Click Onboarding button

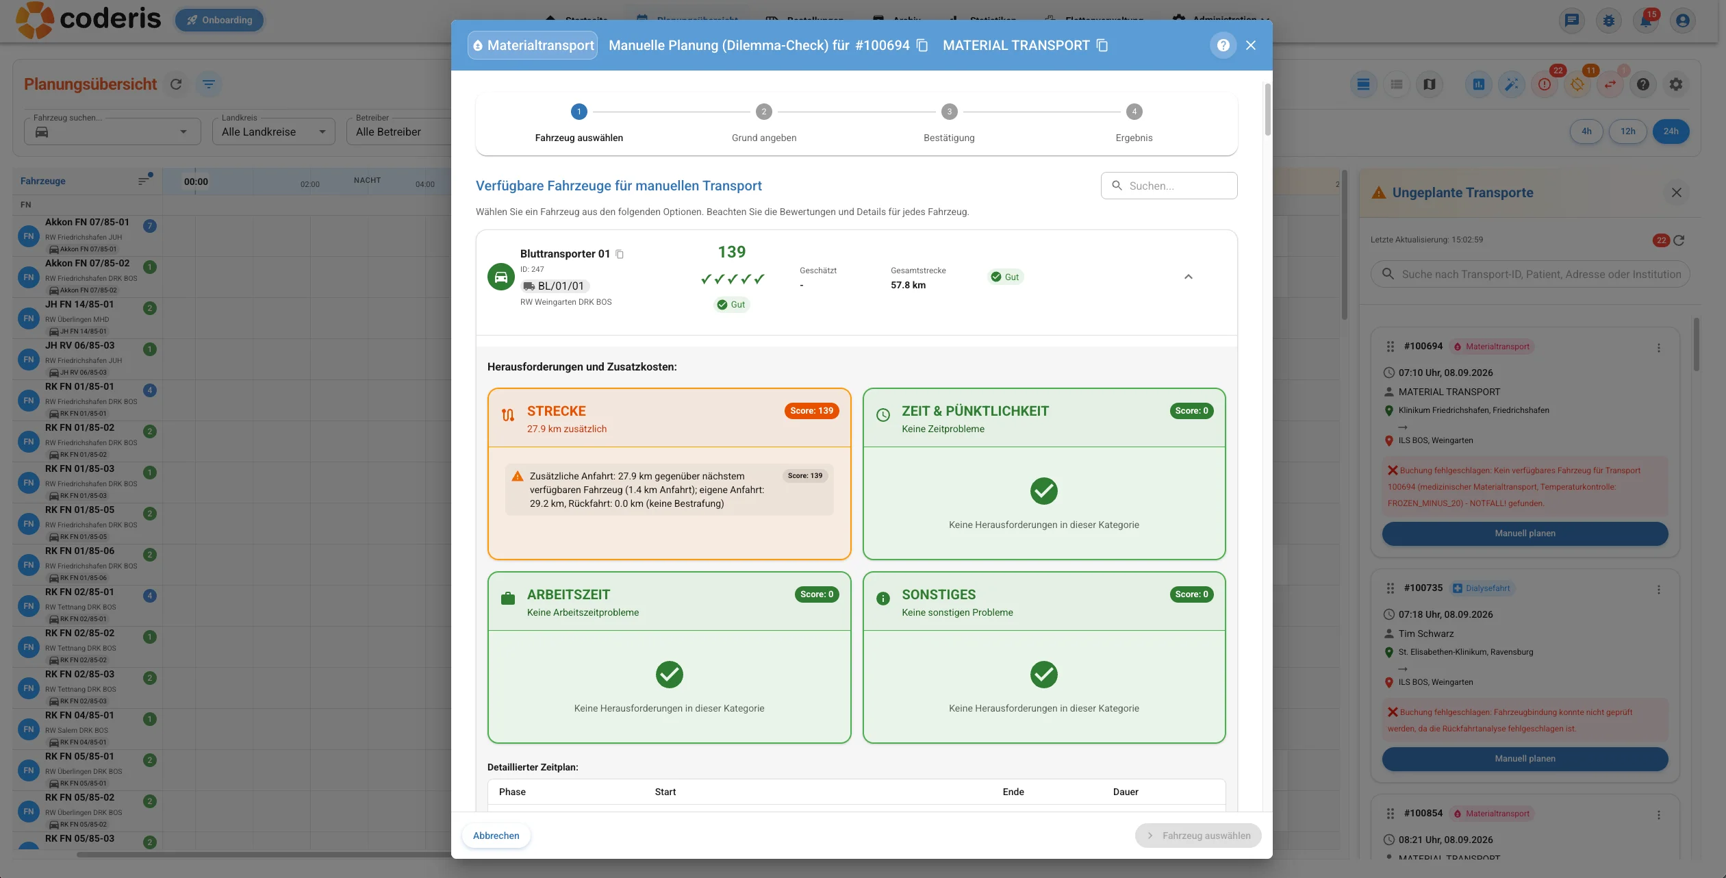pos(219,20)
